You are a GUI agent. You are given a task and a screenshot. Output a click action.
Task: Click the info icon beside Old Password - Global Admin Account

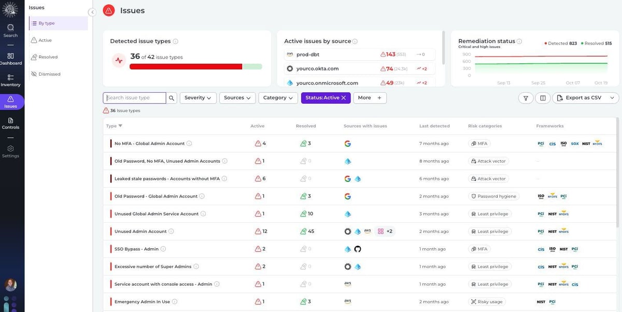pyautogui.click(x=202, y=196)
